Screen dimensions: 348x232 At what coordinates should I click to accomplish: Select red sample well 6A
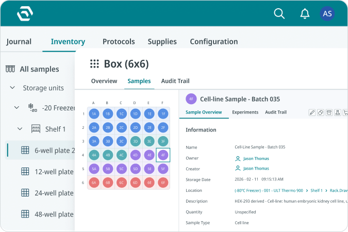click(x=94, y=183)
